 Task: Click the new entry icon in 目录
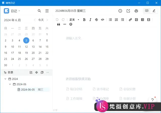pyautogui.click(x=31, y=72)
